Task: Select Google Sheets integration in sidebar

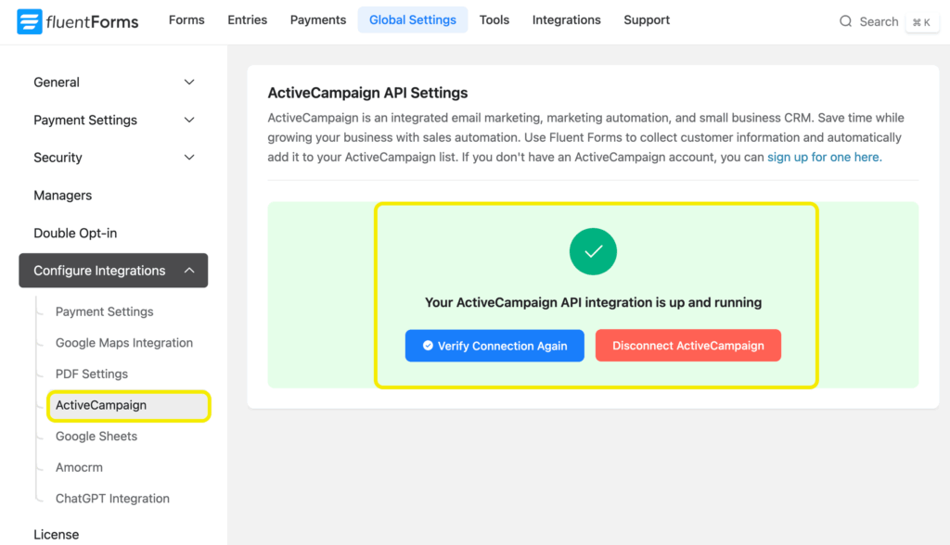Action: click(96, 437)
